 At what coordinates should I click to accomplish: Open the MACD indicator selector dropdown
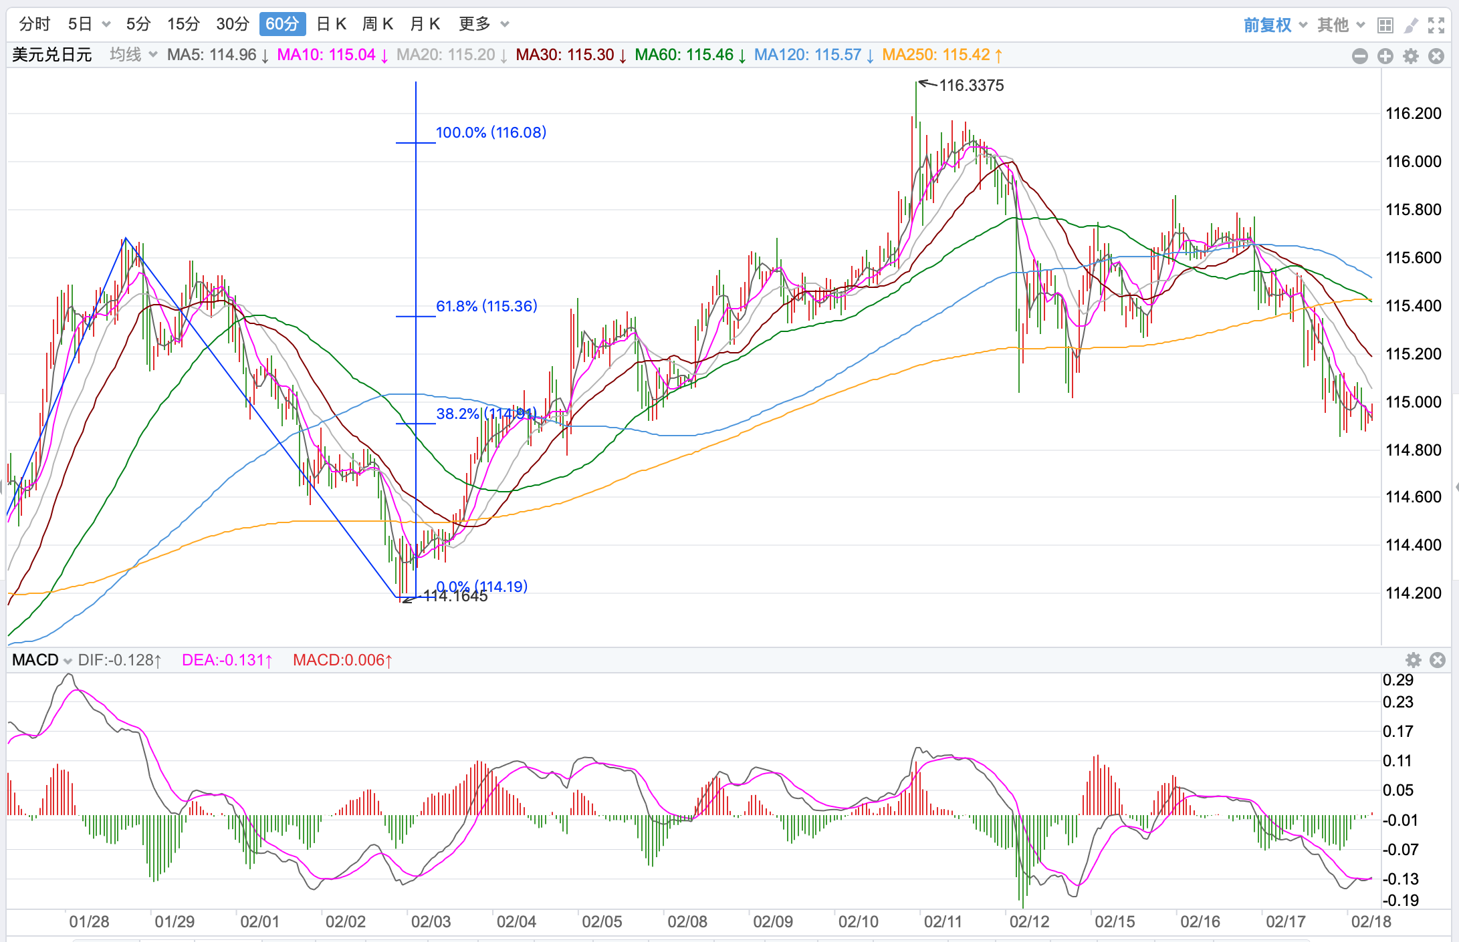(x=42, y=660)
